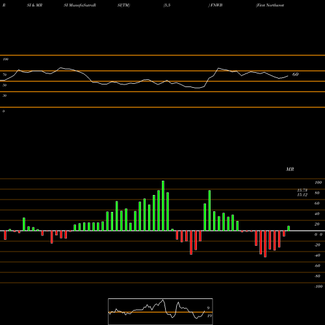Click the ") FNWB" ticker symbol
Image resolution: width=325 pixels, height=325 pixels.
click(x=215, y=5)
